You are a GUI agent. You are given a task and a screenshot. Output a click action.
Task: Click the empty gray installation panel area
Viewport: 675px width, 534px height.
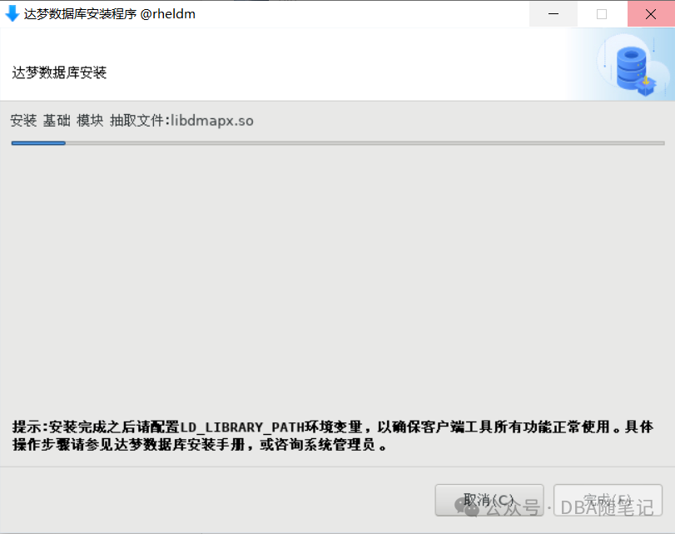(338, 276)
